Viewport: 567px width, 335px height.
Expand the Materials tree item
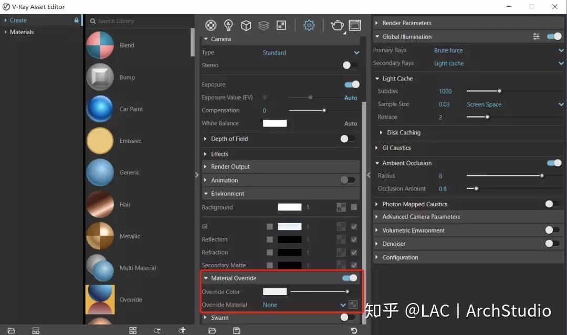pos(5,32)
